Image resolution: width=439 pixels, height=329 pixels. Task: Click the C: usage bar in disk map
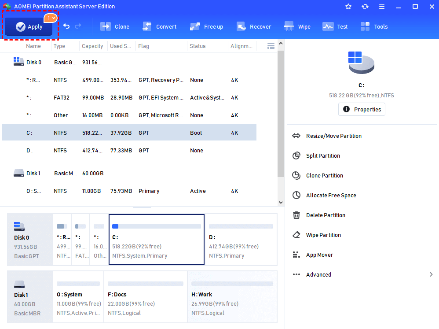coord(157,226)
